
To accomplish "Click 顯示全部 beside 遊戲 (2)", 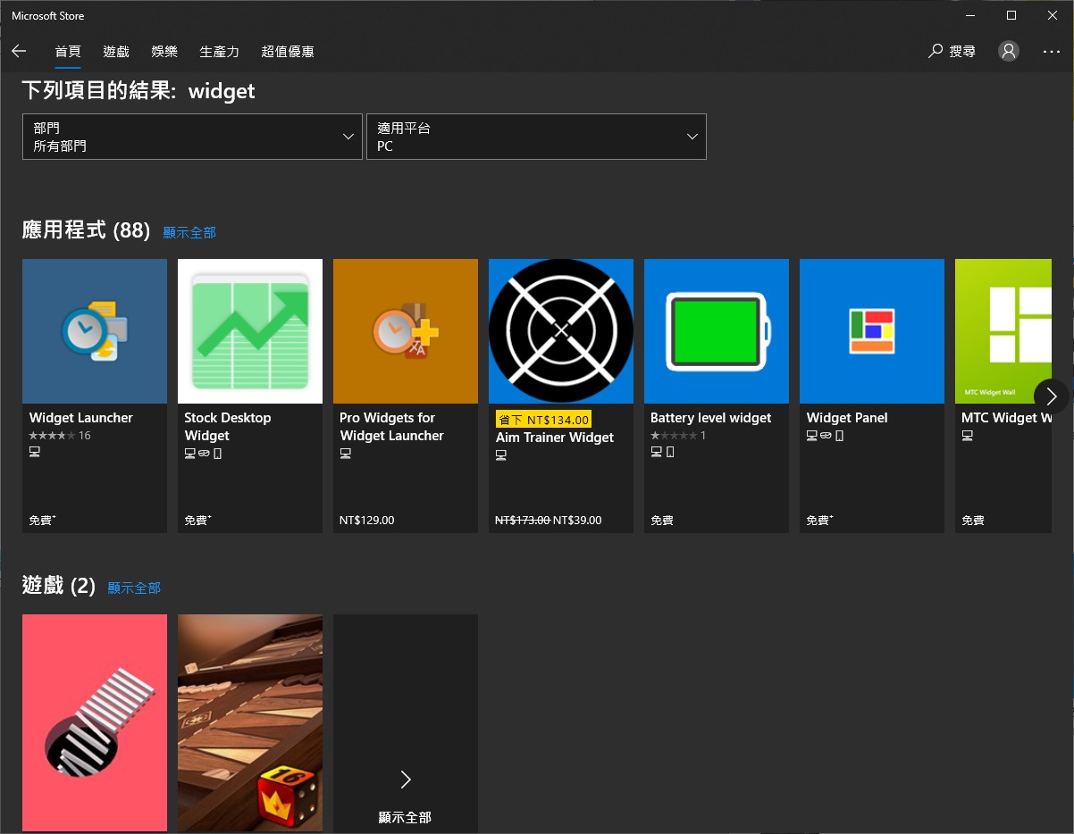I will point(132,588).
